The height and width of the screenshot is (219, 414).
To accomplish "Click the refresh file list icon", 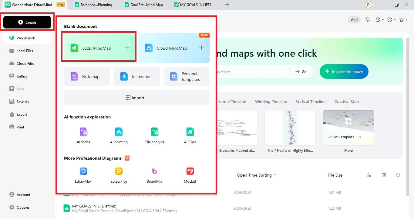I will [398, 175].
